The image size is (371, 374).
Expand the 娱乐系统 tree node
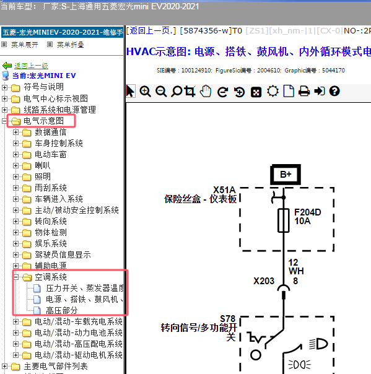click(x=15, y=243)
